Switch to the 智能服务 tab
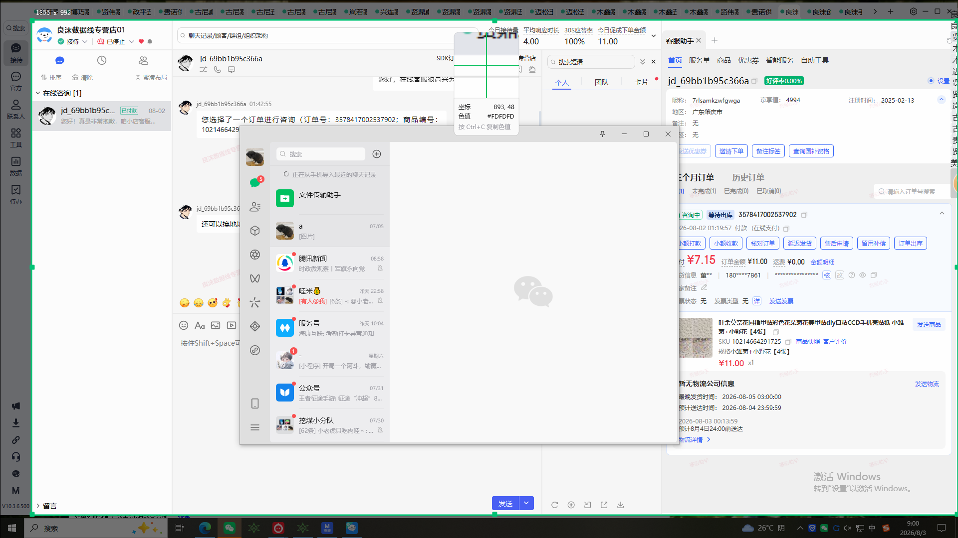The height and width of the screenshot is (538, 958). (780, 60)
